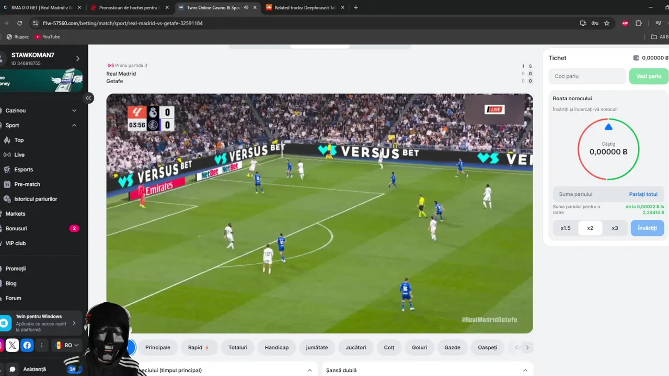
Task: Open the Markets section
Action: click(16, 214)
